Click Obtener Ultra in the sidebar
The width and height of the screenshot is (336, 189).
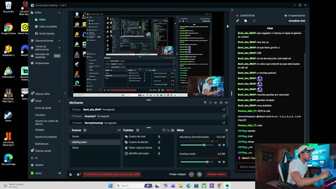tap(40, 94)
